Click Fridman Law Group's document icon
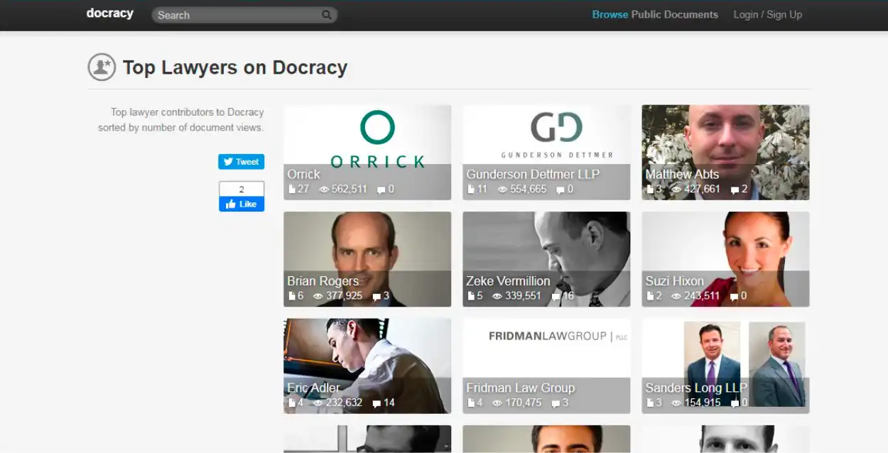This screenshot has width=888, height=453. pos(470,403)
